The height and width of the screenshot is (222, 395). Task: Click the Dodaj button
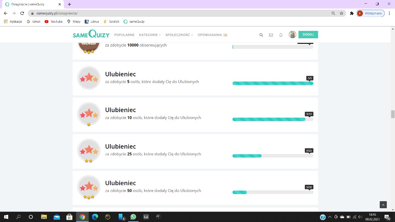308,35
